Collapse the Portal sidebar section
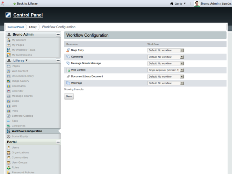Viewport: 232px width, 174px height. point(58,142)
